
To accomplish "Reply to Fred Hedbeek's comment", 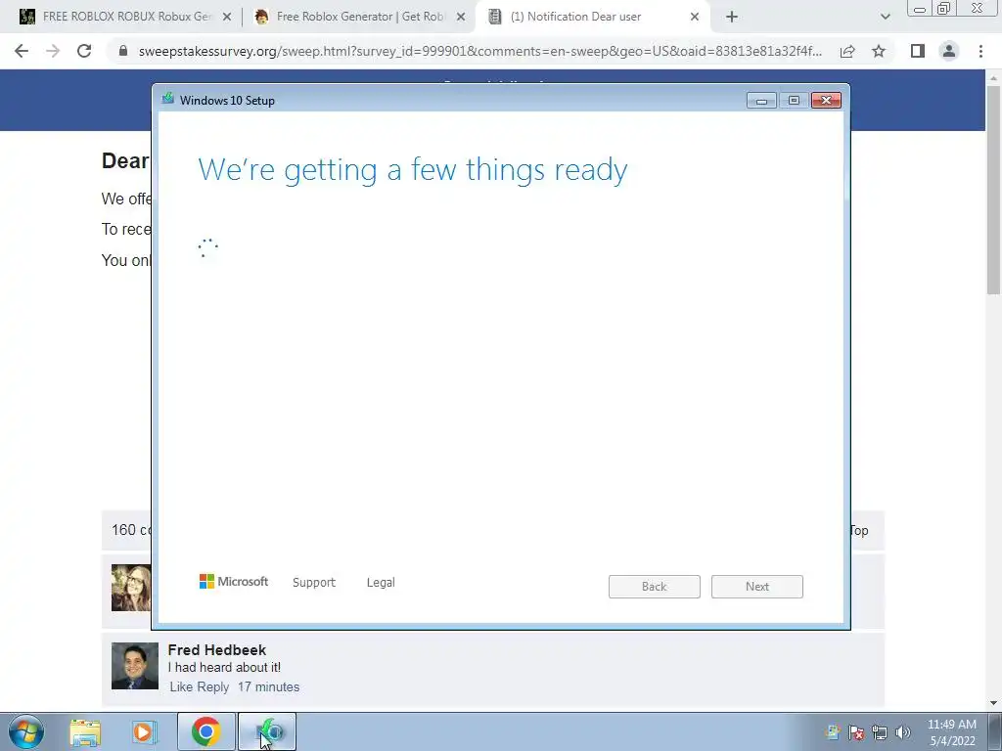I will click(x=212, y=687).
